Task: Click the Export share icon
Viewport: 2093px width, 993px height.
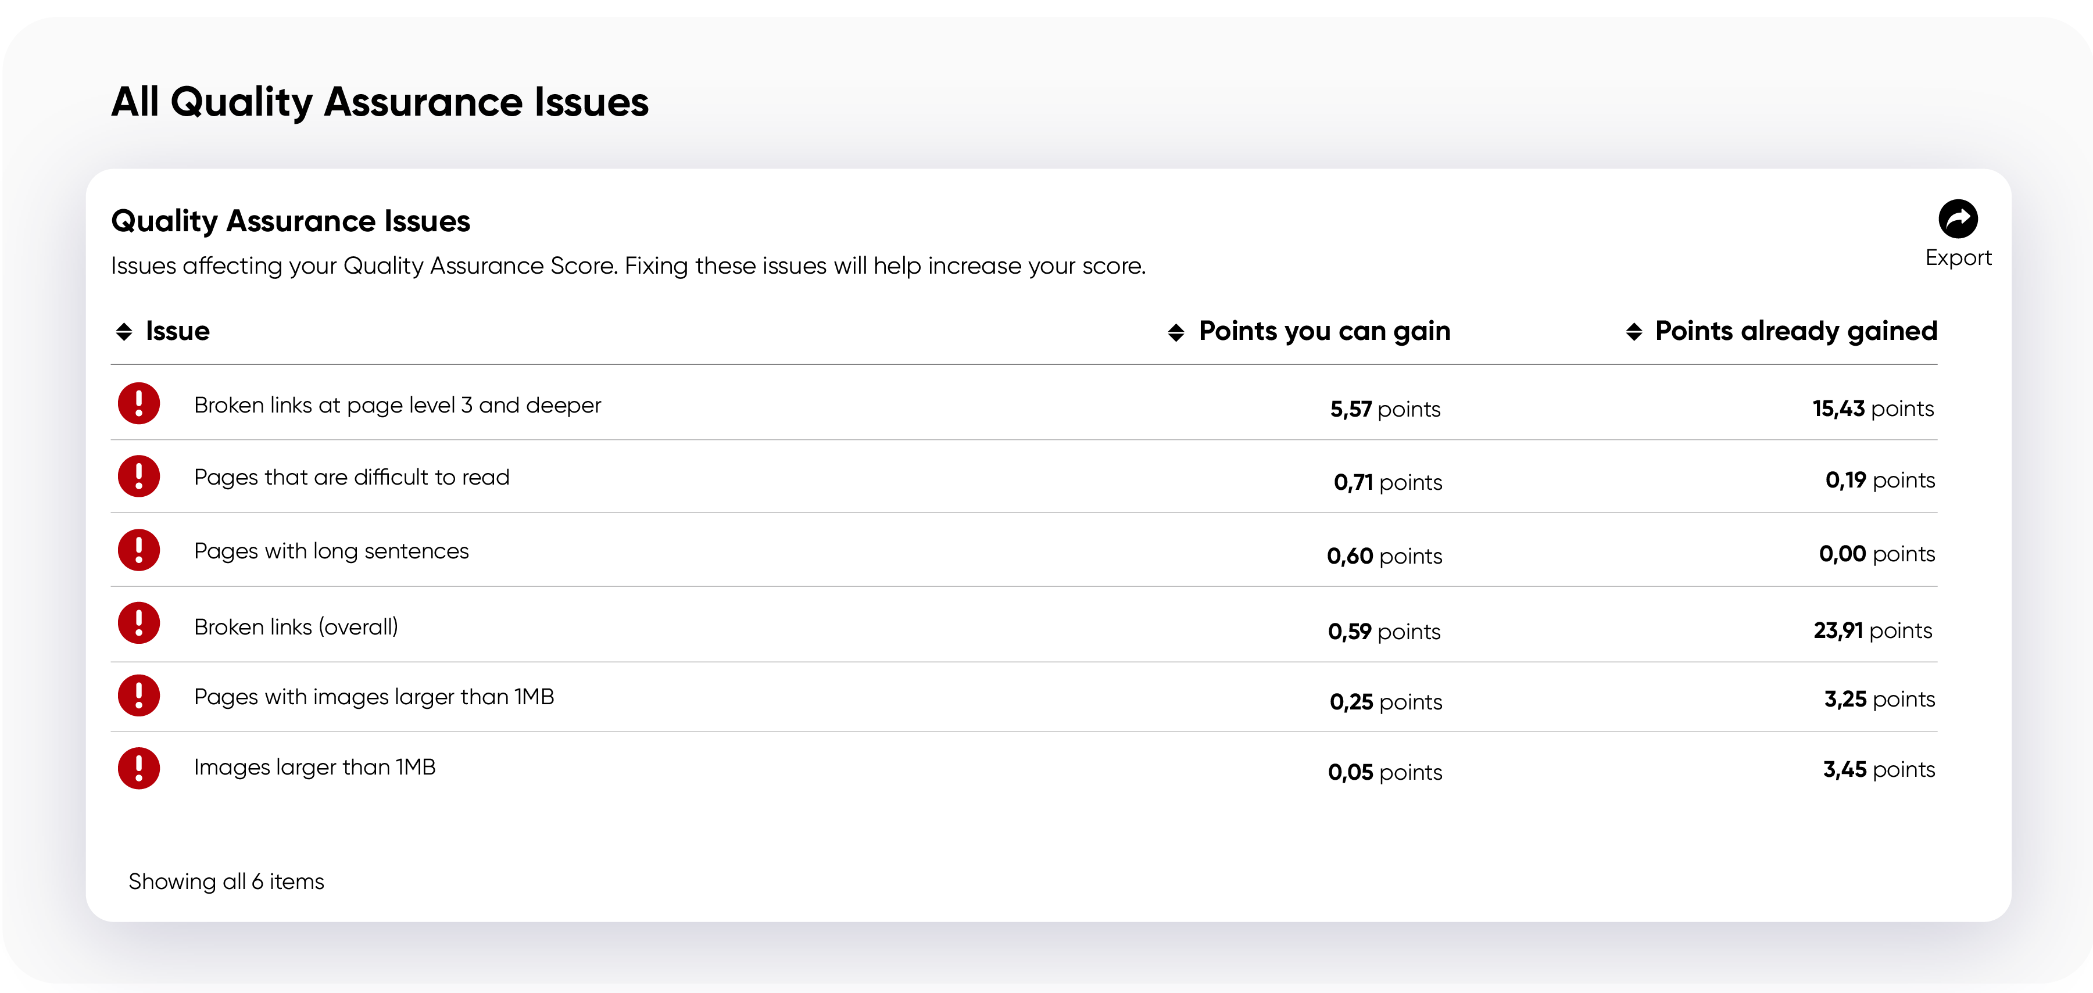Action: pos(1959,219)
